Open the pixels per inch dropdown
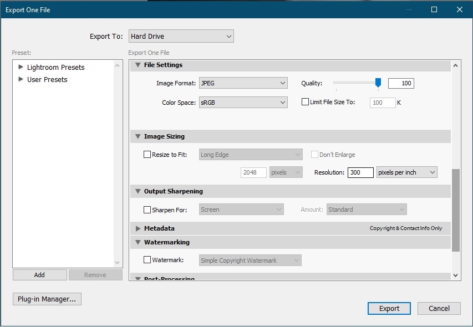The image size is (473, 327). coord(406,172)
